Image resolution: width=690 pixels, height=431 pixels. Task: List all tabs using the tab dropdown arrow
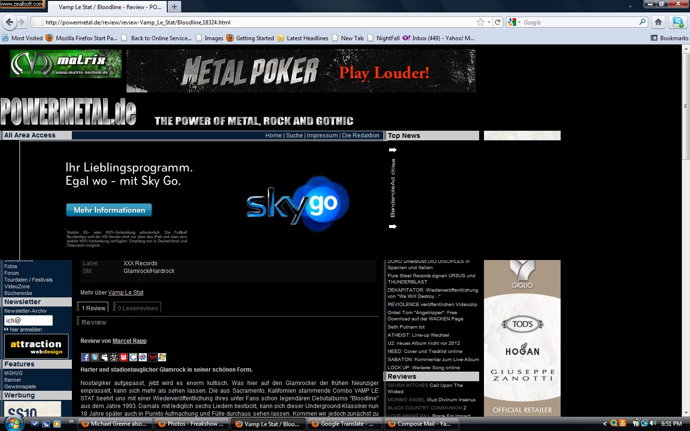(630, 7)
